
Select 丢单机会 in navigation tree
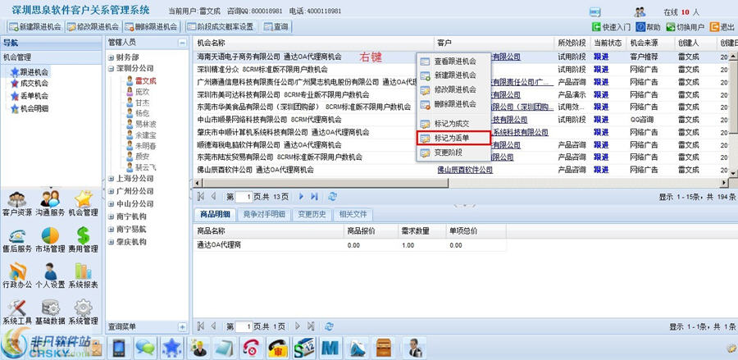[x=34, y=96]
